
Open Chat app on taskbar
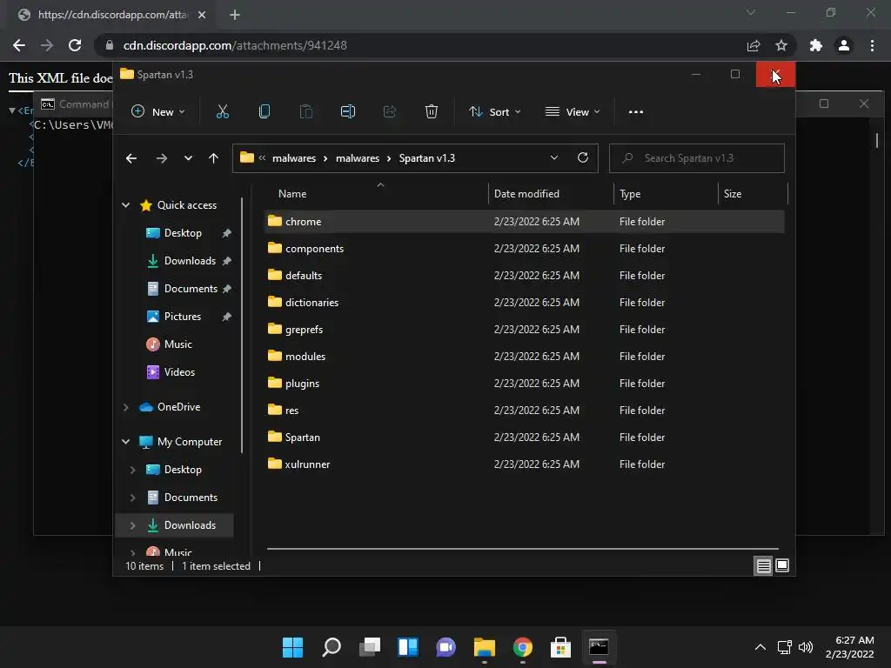coord(446,647)
